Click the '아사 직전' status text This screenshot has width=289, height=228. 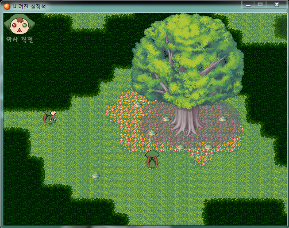19,39
